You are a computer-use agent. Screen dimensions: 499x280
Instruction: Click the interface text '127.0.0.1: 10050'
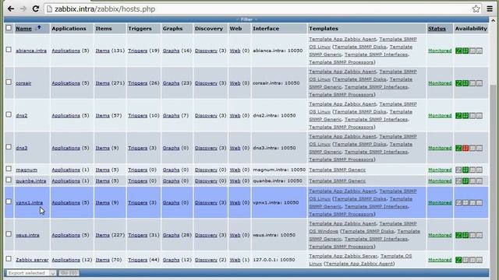pos(274,260)
